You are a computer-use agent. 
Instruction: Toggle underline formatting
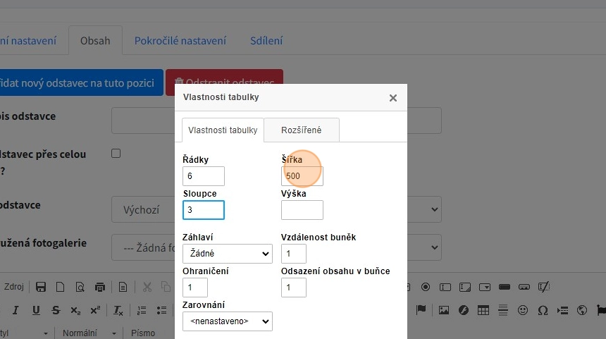pyautogui.click(x=35, y=310)
